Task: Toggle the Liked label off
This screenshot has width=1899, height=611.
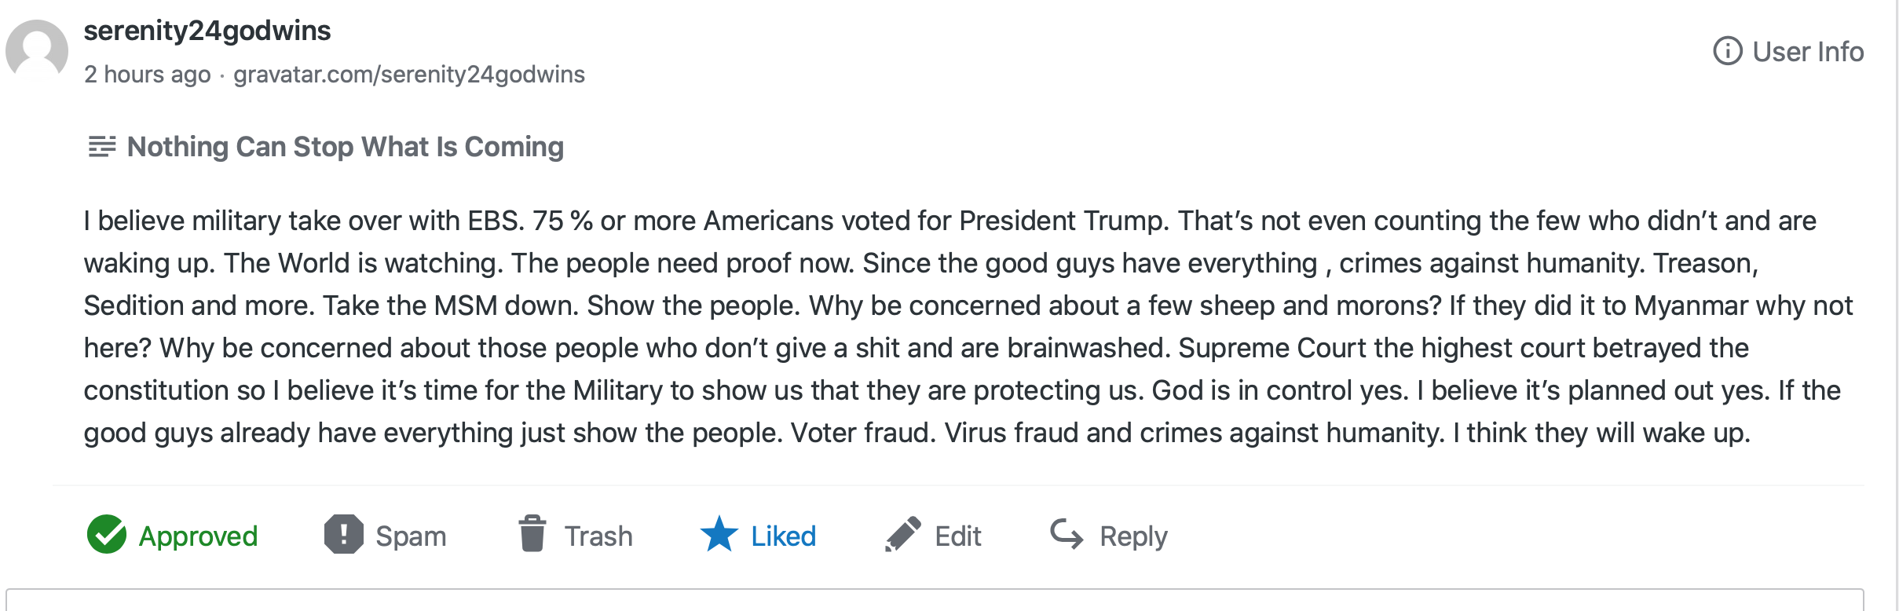Action: (x=783, y=536)
